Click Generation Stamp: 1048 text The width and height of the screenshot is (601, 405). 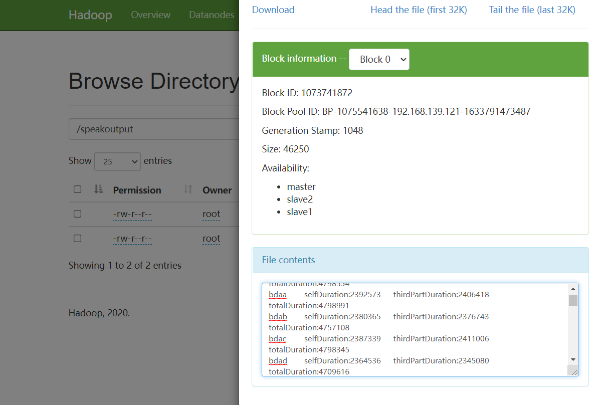click(x=312, y=131)
